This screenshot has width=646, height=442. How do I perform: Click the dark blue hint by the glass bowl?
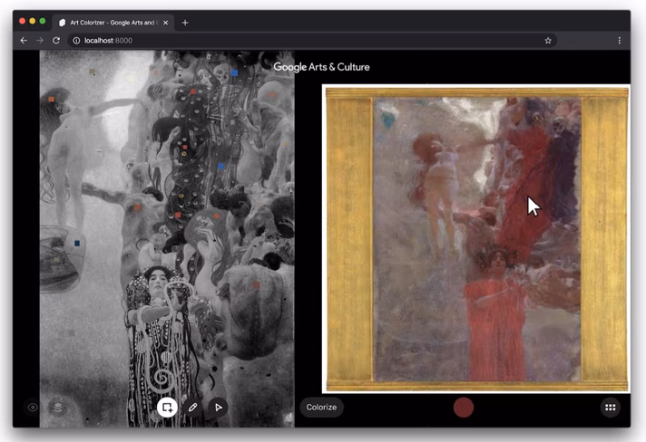pos(77,244)
